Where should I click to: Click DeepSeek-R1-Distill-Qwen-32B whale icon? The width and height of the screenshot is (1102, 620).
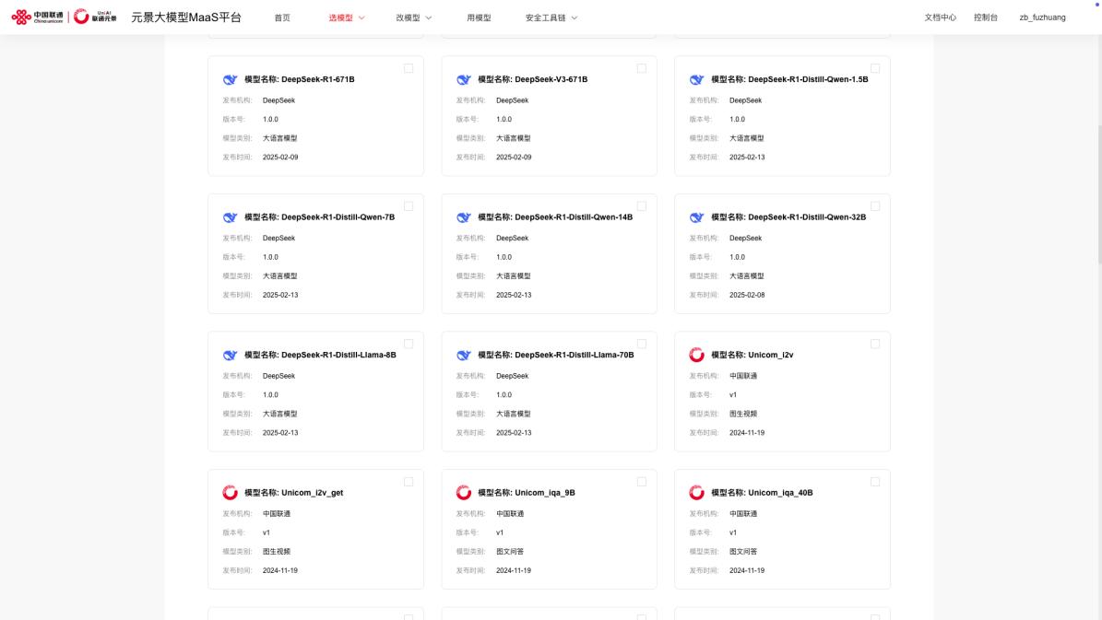696,217
